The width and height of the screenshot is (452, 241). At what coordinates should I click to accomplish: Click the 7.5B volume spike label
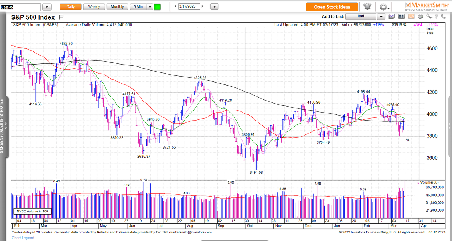click(x=318, y=184)
